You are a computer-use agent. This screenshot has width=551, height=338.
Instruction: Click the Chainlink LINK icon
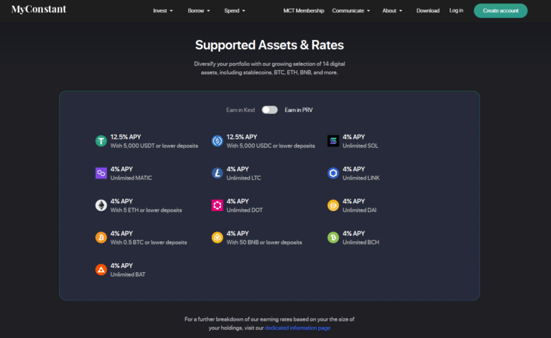click(333, 173)
